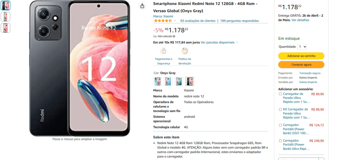Check the R$ 249,90 Power Bank accessory
Screen dimensions: 341x160
click(280, 141)
